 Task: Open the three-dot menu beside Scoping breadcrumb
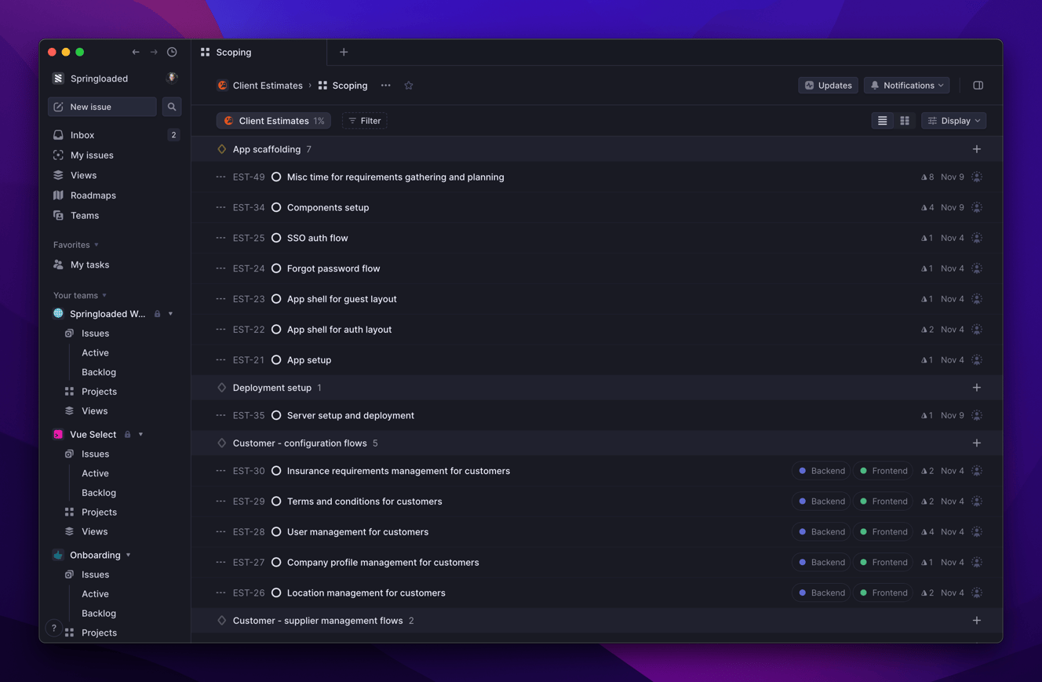[x=385, y=86]
